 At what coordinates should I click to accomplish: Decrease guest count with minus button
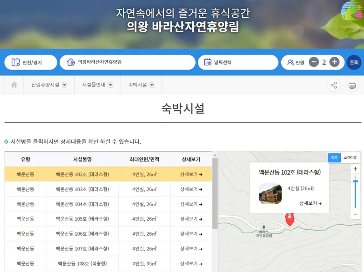point(313,62)
